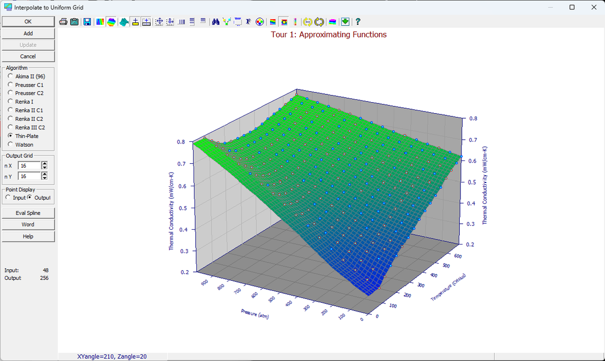Click the "Tour 1: Approximating Functions" chart title
605x361 pixels.
click(329, 35)
